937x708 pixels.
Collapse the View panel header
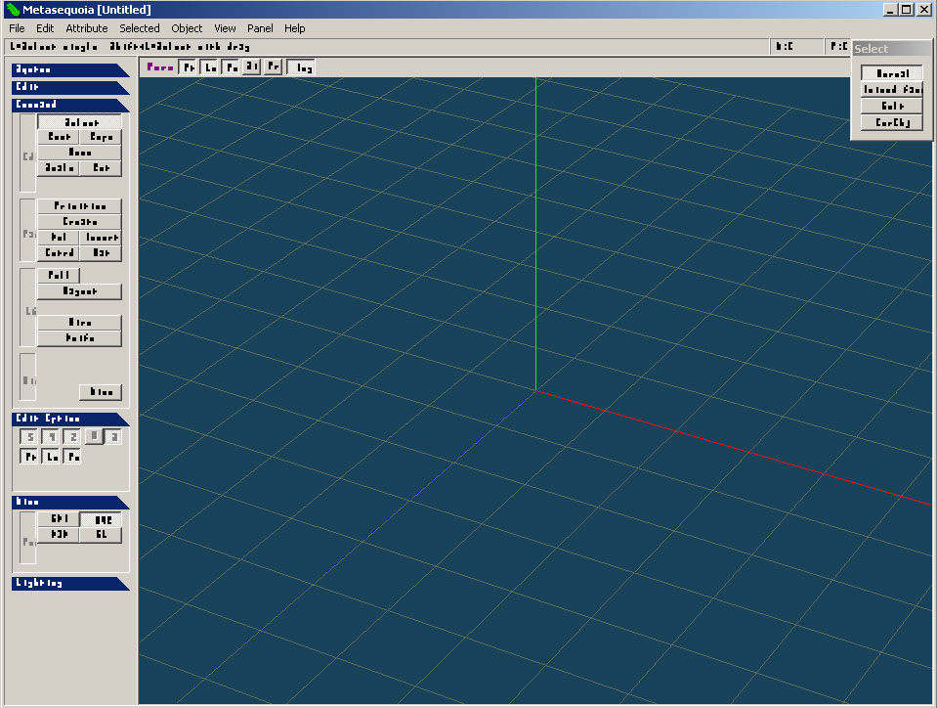click(x=70, y=502)
